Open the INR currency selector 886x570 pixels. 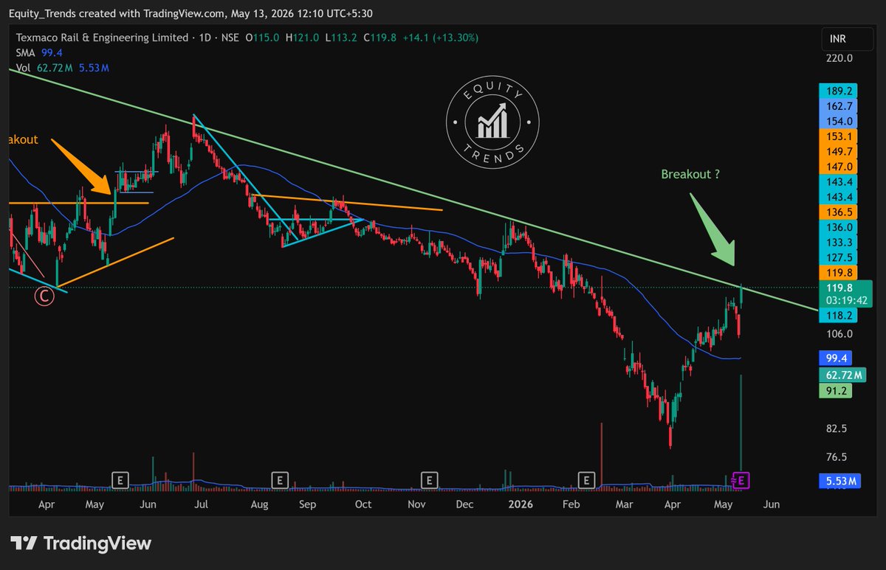point(848,38)
